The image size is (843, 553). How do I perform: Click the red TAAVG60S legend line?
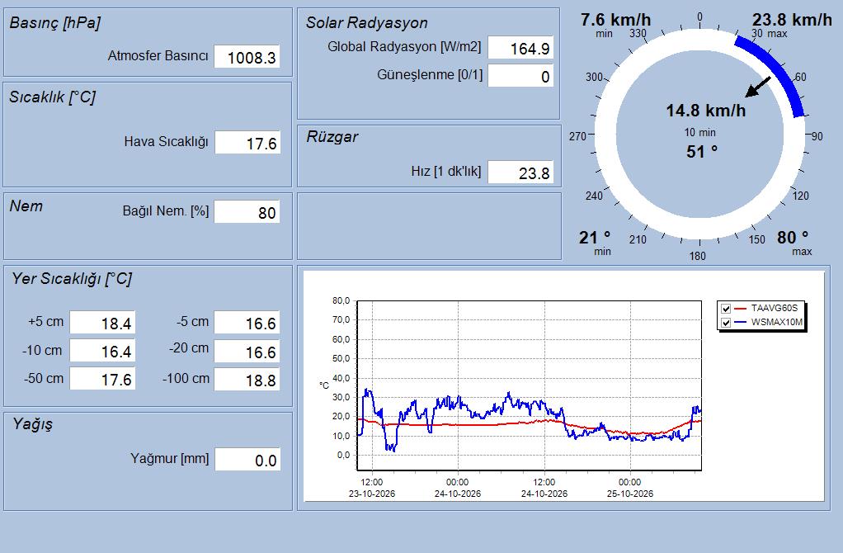(741, 309)
